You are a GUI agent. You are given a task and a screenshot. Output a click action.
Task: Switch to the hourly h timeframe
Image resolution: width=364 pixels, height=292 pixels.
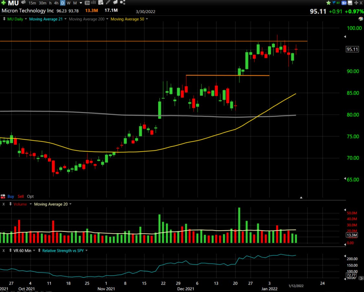point(50,3)
